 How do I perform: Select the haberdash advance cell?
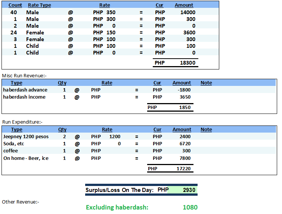pyautogui.click(x=25, y=90)
